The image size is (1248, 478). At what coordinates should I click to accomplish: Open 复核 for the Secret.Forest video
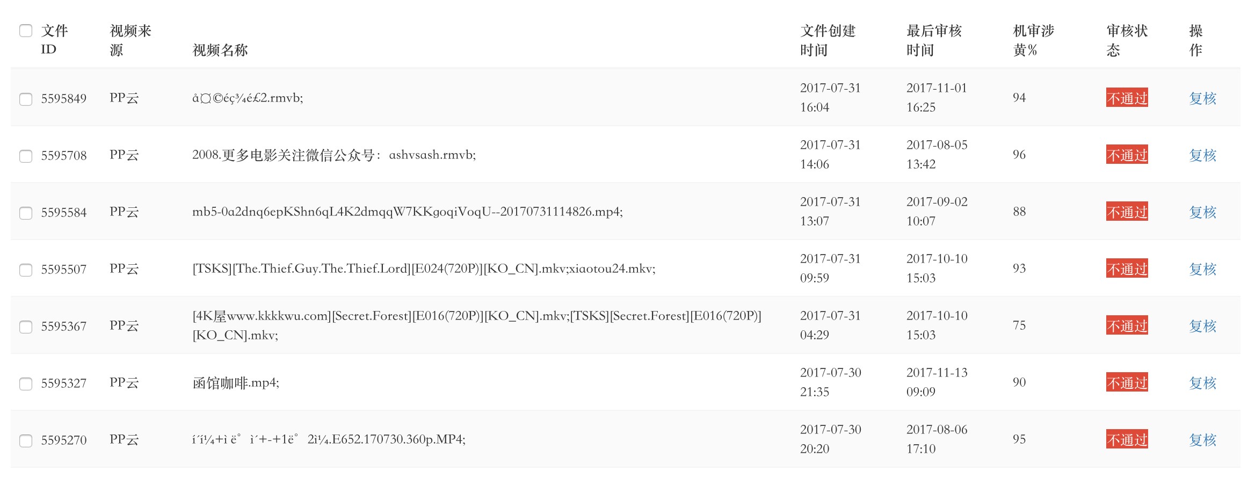click(x=1202, y=326)
